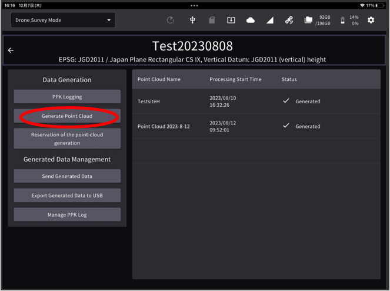
Task: Click the three-dot multitasking control
Action: [x=194, y=5]
